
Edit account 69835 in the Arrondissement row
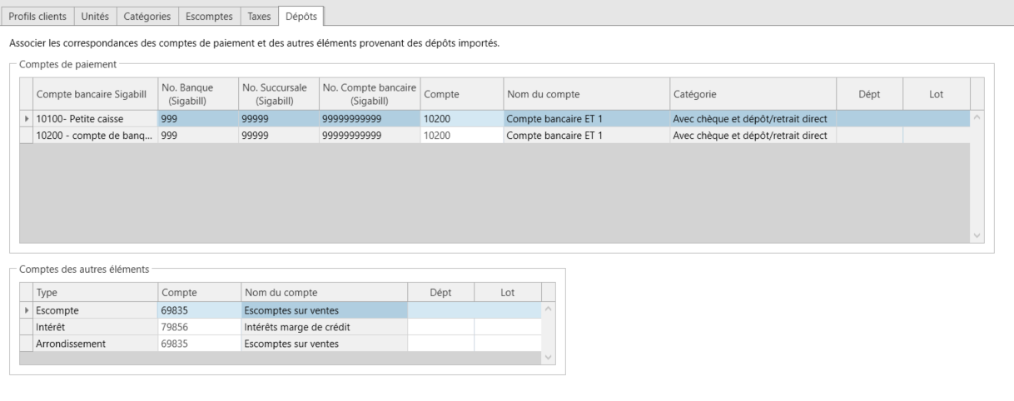(199, 343)
